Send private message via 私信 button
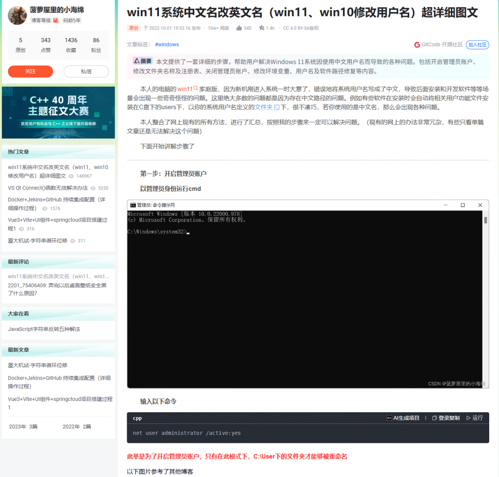Screen dimensions: 499x477 point(86,72)
